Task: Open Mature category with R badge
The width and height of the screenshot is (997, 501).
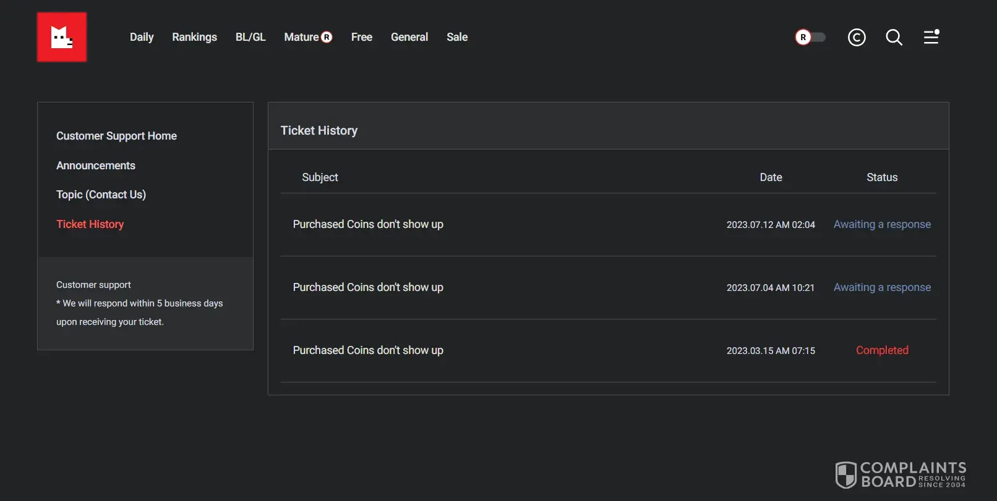Action: pos(308,37)
